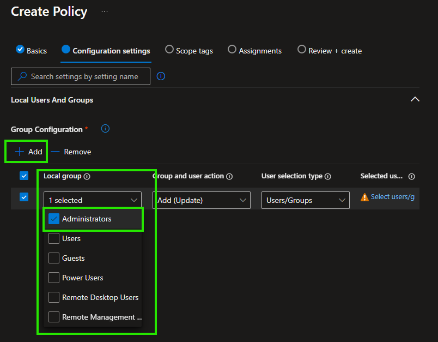Screen dimensions: 438x342
Task: Open the Users/Groups selection type dropdown
Action: [305, 200]
